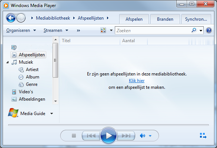Click the Artiest people icon
Viewport: 217px width, 148px height.
click(21, 70)
